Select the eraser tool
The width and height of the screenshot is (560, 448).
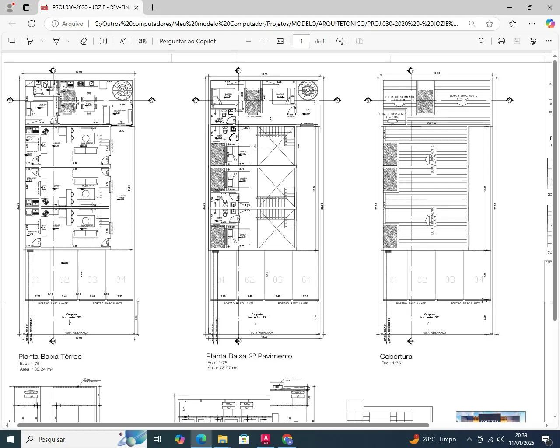point(84,41)
